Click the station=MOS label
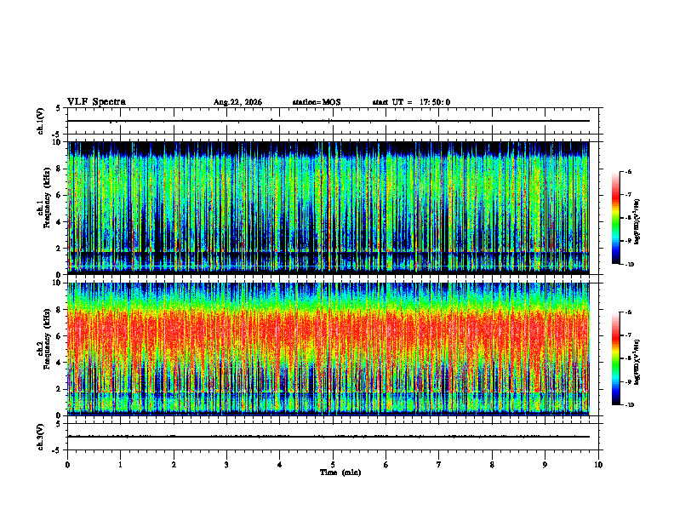The width and height of the screenshot is (674, 521). pyautogui.click(x=317, y=102)
